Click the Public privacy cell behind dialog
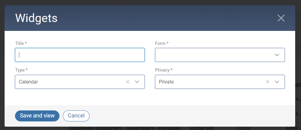Viewport: 301px width, 130px height. [x=244, y=128]
